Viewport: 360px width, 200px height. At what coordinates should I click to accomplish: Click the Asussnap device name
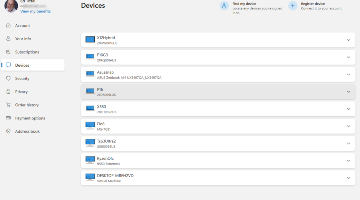tap(105, 72)
